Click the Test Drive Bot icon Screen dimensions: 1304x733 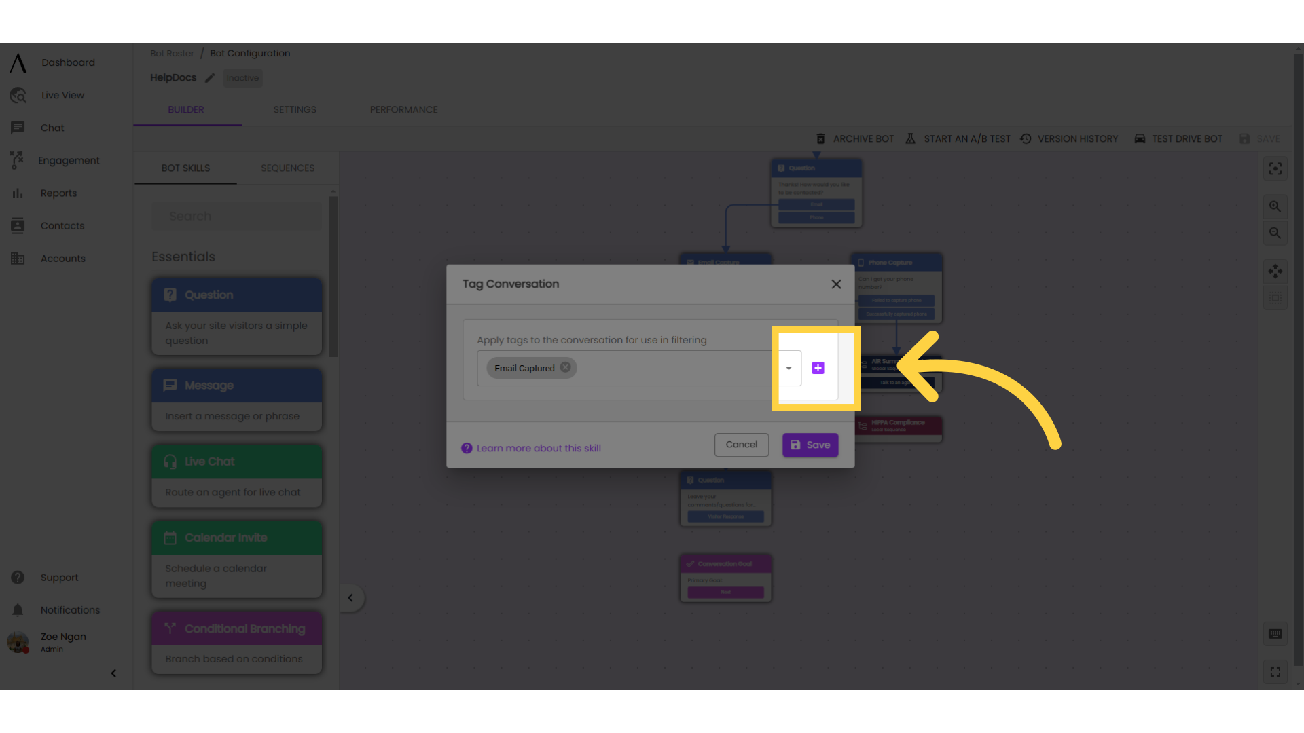pyautogui.click(x=1140, y=138)
